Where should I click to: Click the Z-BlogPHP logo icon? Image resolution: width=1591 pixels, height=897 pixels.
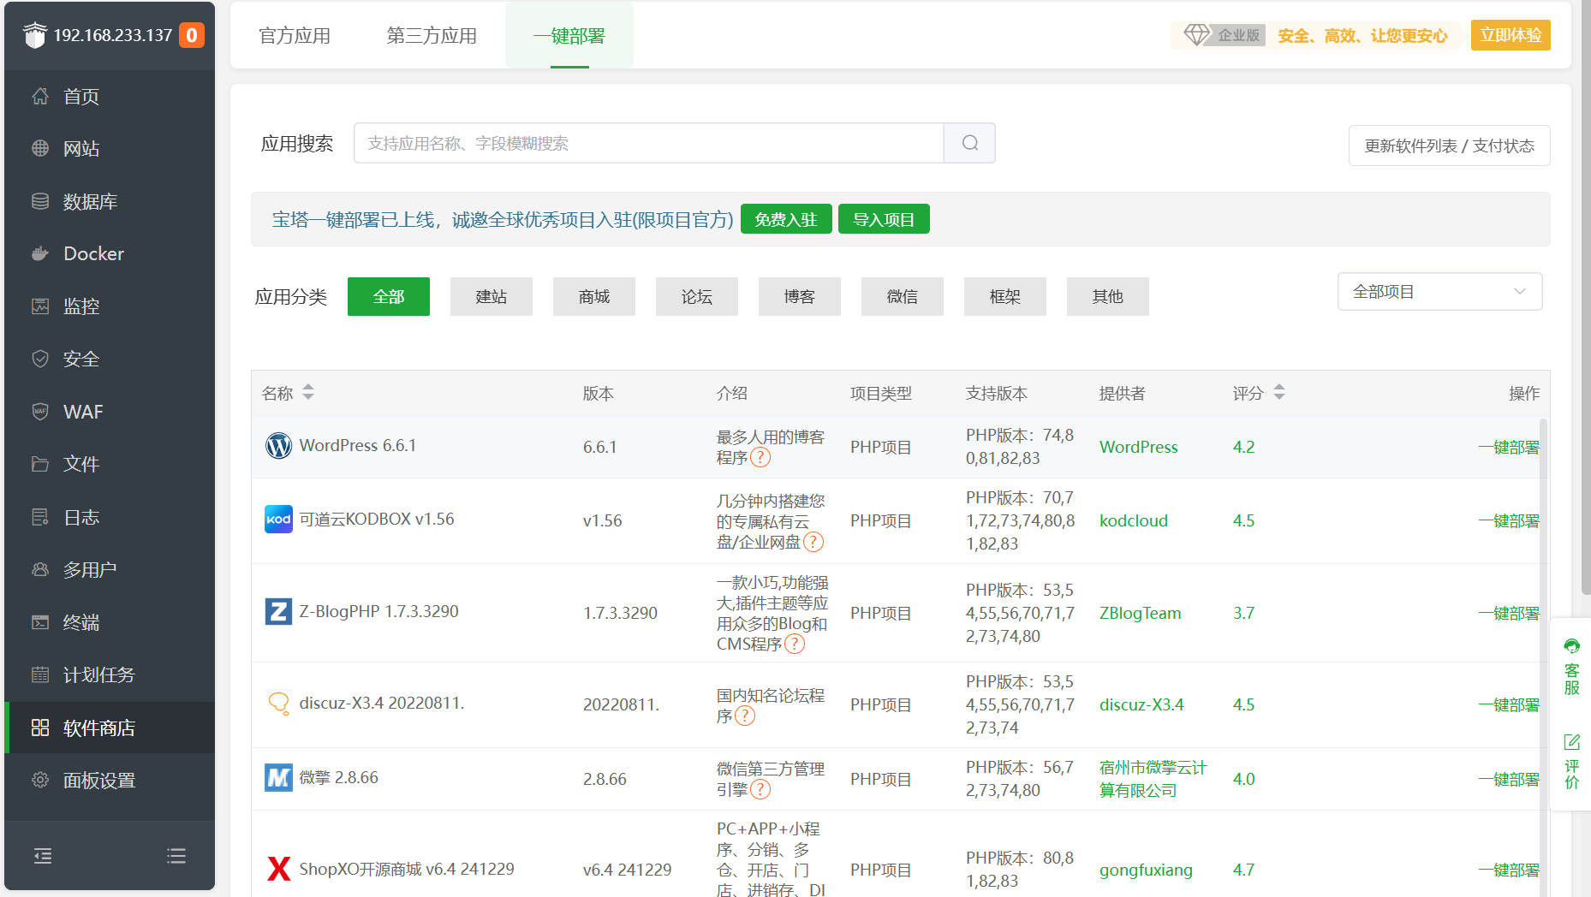278,612
